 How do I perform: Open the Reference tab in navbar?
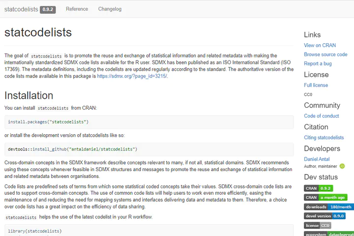pos(77,9)
